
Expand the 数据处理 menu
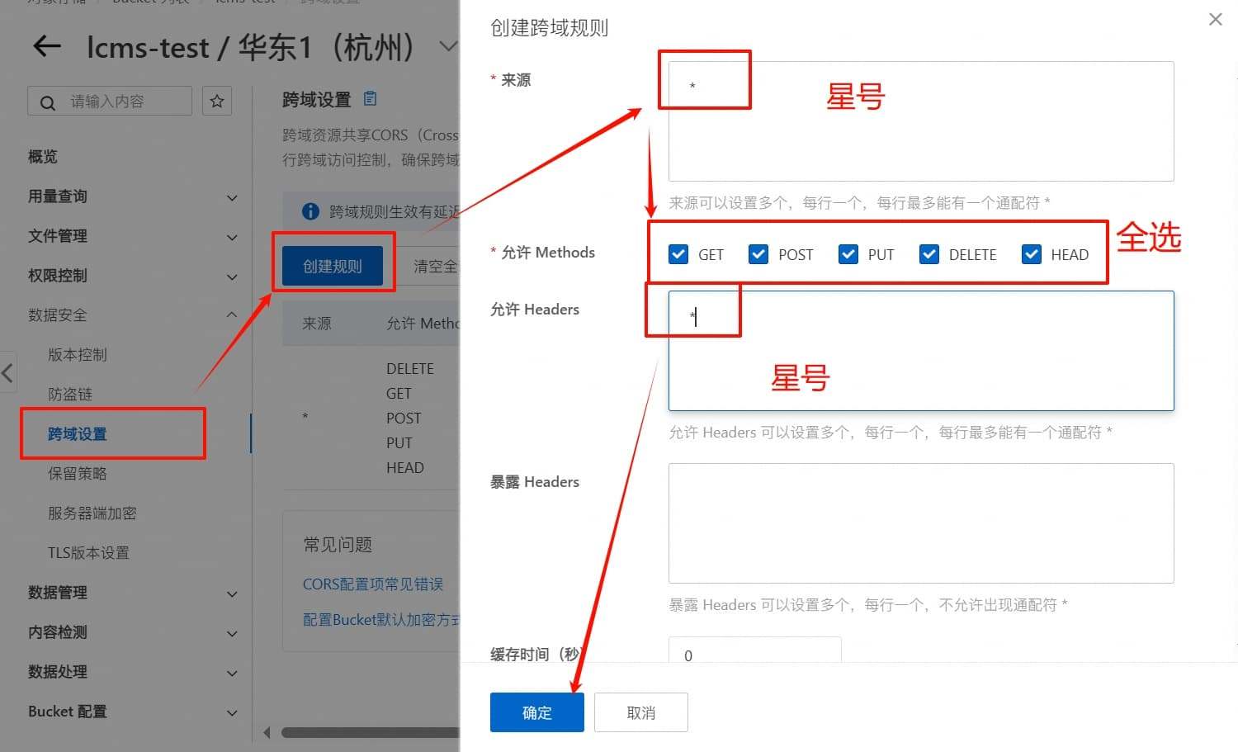click(x=232, y=673)
